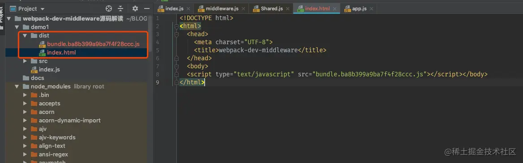Close the middleware.js tab

pyautogui.click(x=244, y=9)
